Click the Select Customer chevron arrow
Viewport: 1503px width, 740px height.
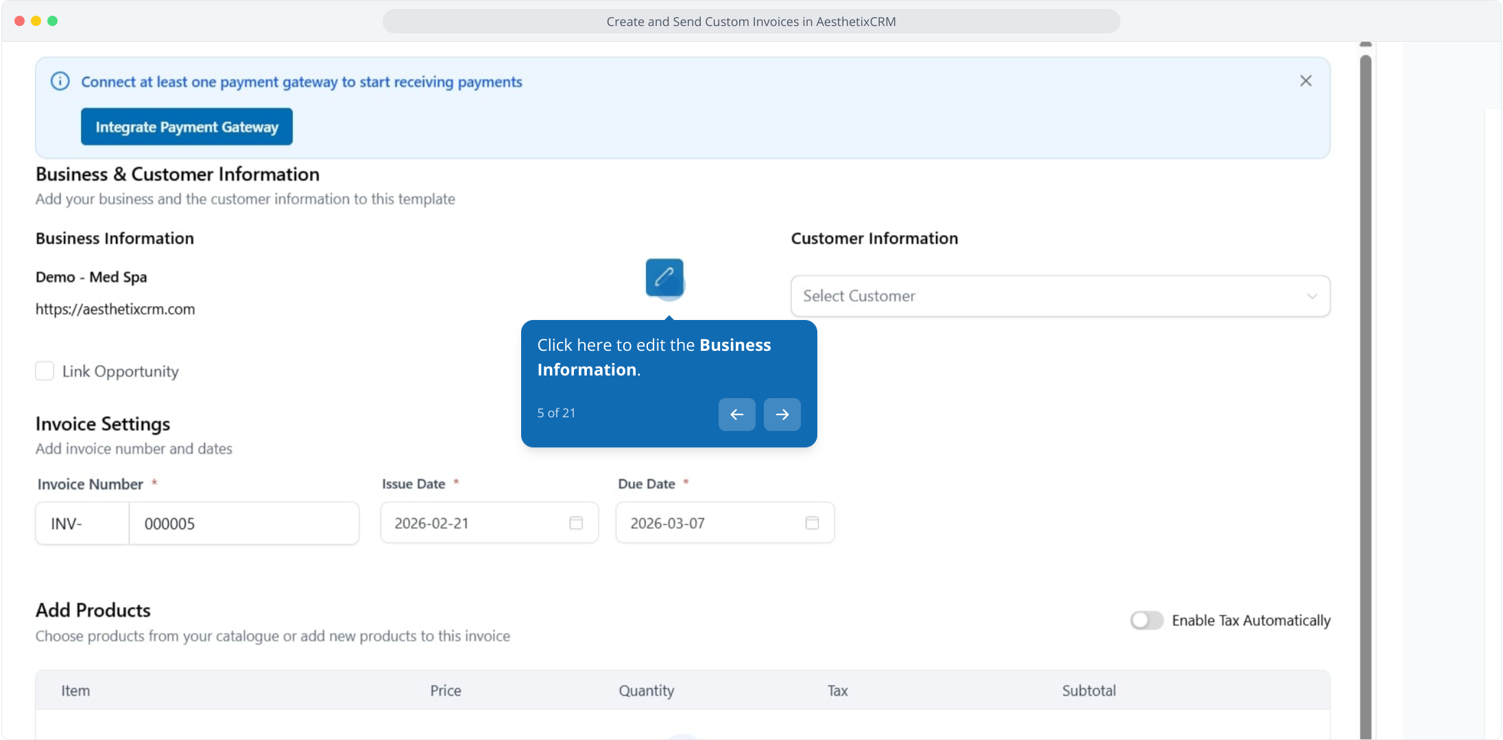coord(1312,296)
